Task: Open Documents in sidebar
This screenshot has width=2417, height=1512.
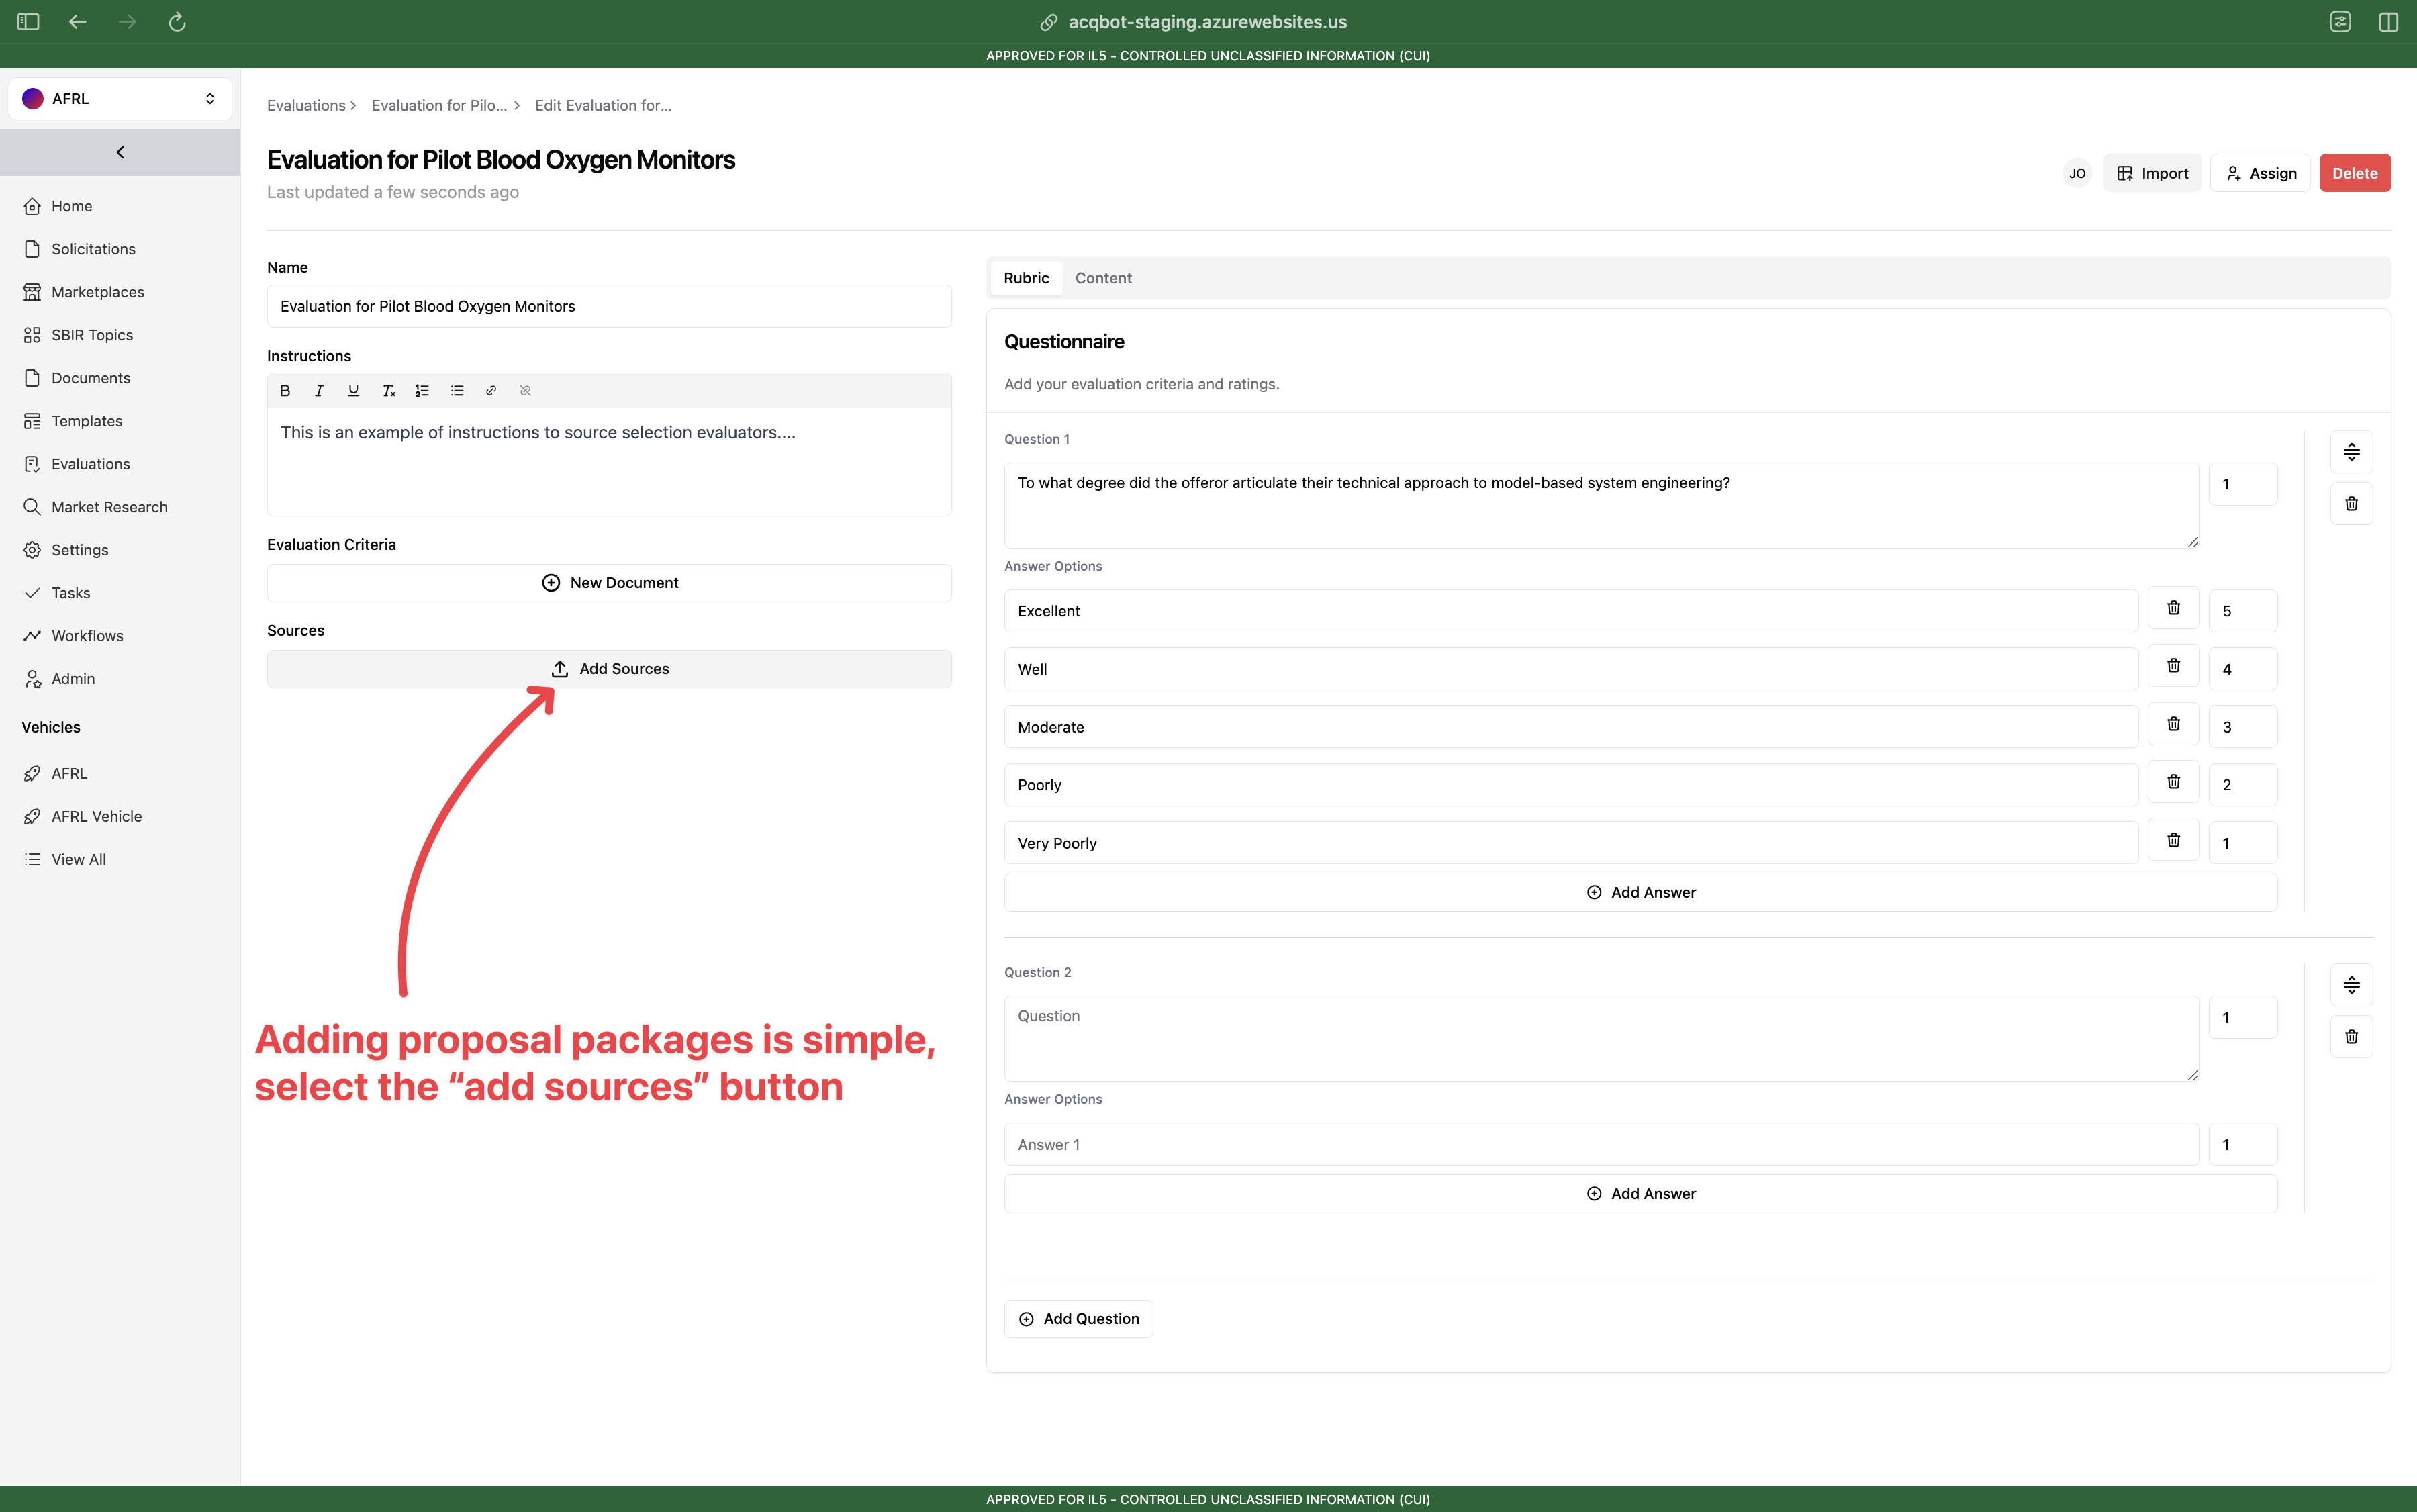Action: [x=90, y=378]
